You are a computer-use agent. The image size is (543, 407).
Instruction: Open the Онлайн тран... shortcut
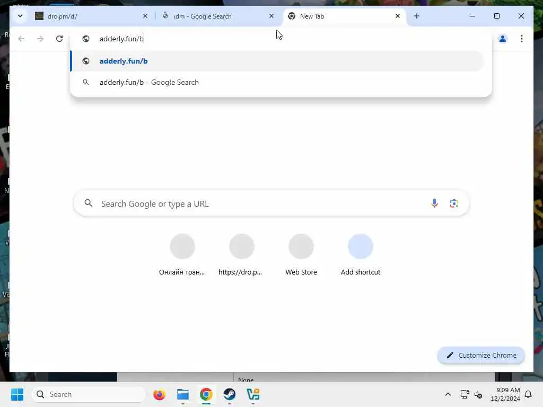pyautogui.click(x=182, y=255)
